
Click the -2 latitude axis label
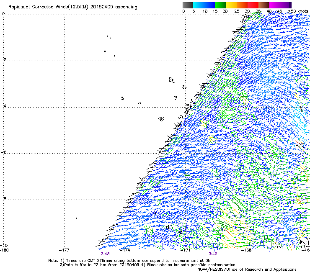click(x=3, y=60)
